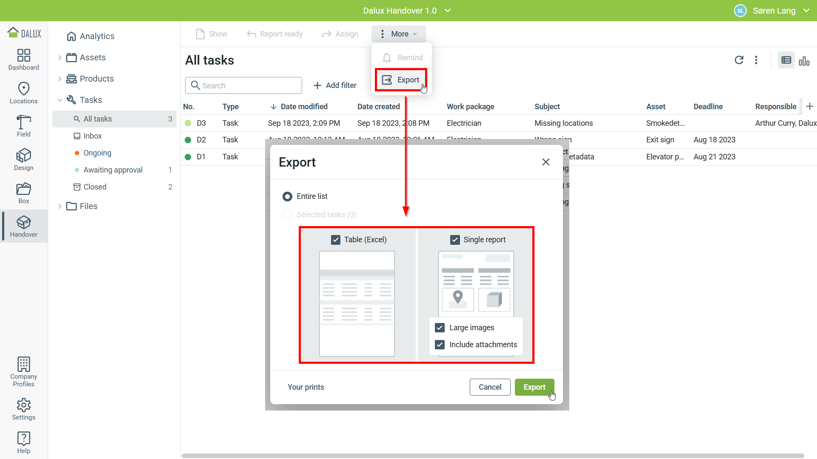This screenshot has width=817, height=459.
Task: Refresh the All tasks list
Action: [x=739, y=60]
